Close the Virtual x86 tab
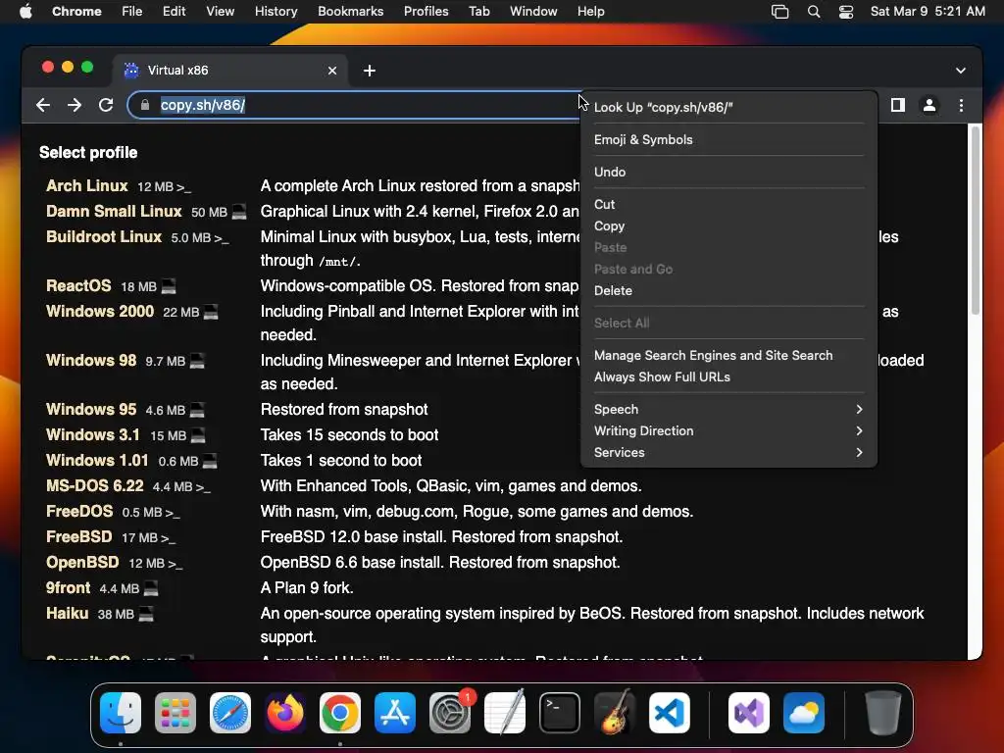 [x=332, y=71]
